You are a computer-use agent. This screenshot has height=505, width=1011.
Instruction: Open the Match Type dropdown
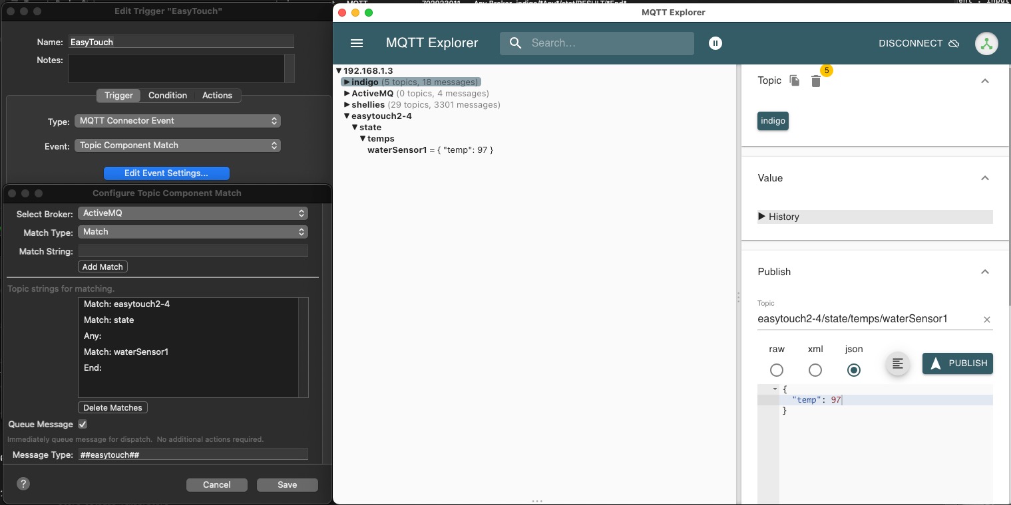193,232
